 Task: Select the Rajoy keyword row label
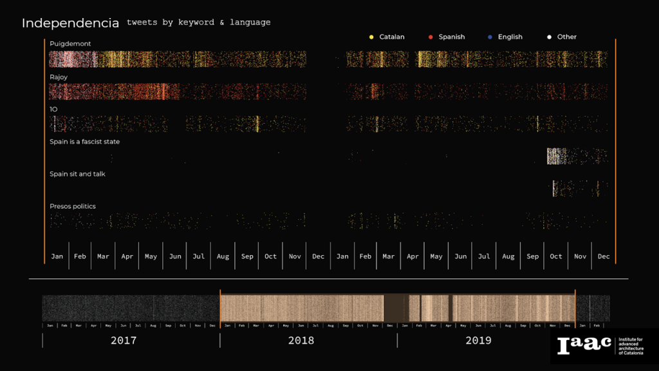coord(59,77)
